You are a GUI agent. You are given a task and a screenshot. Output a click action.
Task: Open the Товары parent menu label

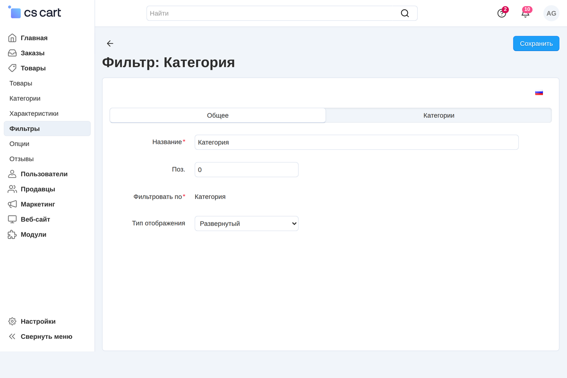click(x=33, y=68)
